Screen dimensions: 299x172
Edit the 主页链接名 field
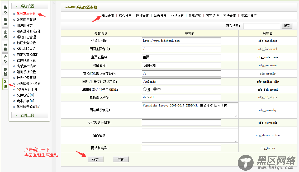[x=181, y=57]
